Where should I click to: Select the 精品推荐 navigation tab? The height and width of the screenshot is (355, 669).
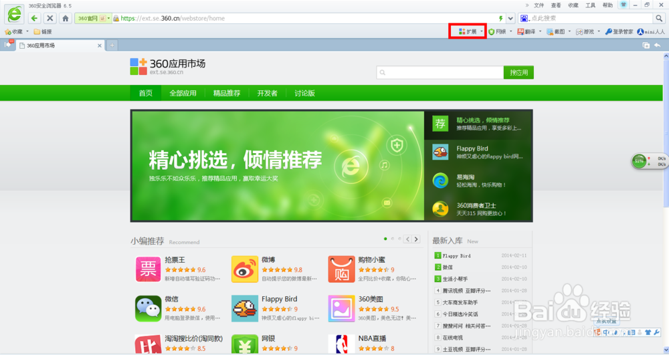[x=227, y=93]
